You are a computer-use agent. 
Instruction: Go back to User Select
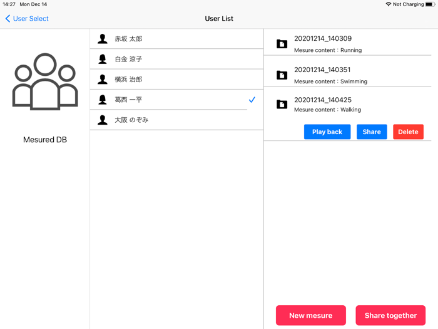pos(27,18)
